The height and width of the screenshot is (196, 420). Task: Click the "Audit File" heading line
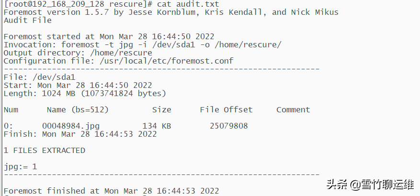coord(27,21)
